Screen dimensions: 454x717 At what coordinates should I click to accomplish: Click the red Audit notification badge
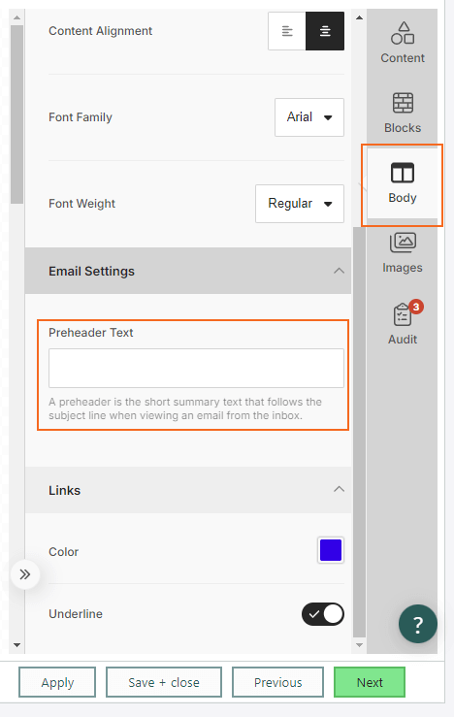[x=416, y=307]
